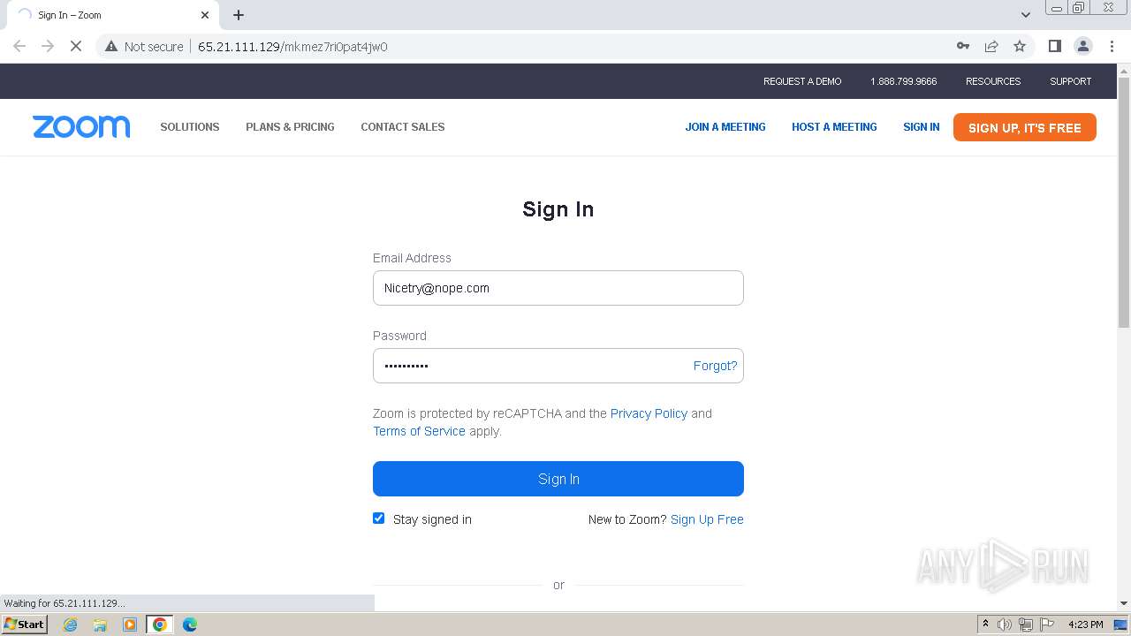Uncheck the Stay signed in checkbox
1131x636 pixels.
(379, 519)
